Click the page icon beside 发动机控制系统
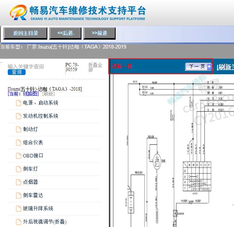Viewport: 234px width, 227px height. pos(19,116)
